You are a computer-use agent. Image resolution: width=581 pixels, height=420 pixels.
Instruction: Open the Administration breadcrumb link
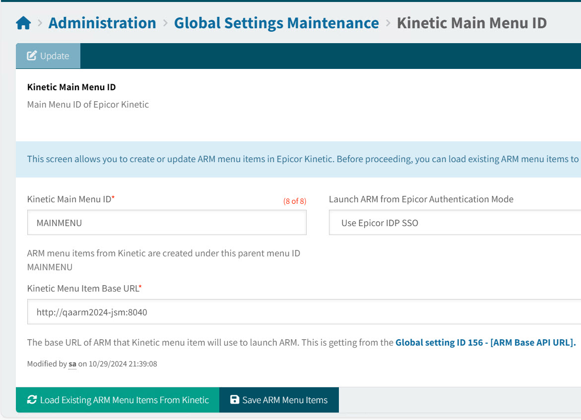tap(102, 23)
